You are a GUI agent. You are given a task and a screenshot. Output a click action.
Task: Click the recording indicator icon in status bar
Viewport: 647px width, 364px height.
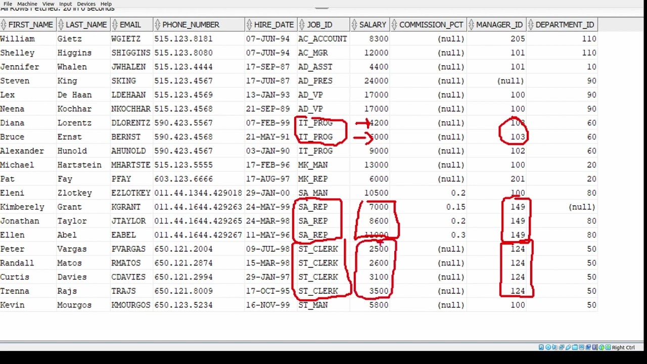pyautogui.click(x=588, y=347)
